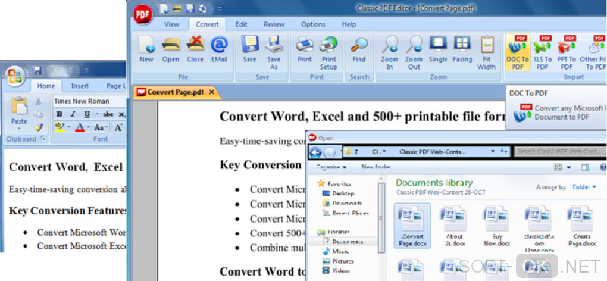Toggle Italic formatting in Word
Image resolution: width=607 pixels, height=281 pixels.
[x=73, y=114]
